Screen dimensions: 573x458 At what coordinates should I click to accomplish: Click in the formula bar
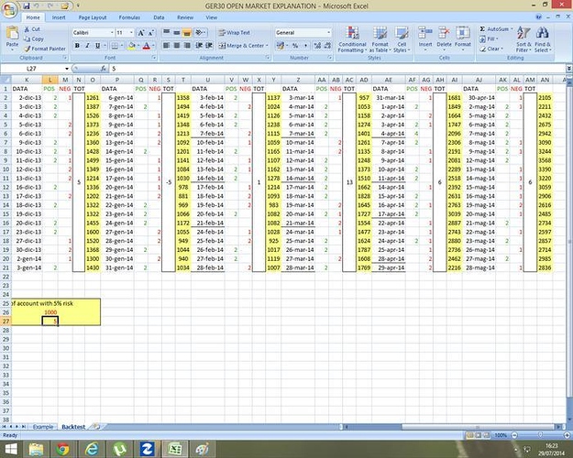(x=336, y=69)
